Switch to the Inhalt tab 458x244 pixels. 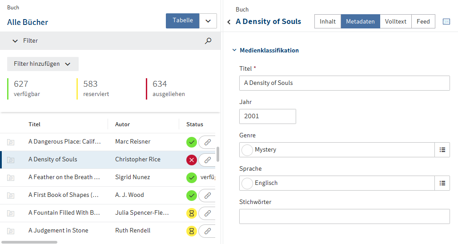click(328, 21)
